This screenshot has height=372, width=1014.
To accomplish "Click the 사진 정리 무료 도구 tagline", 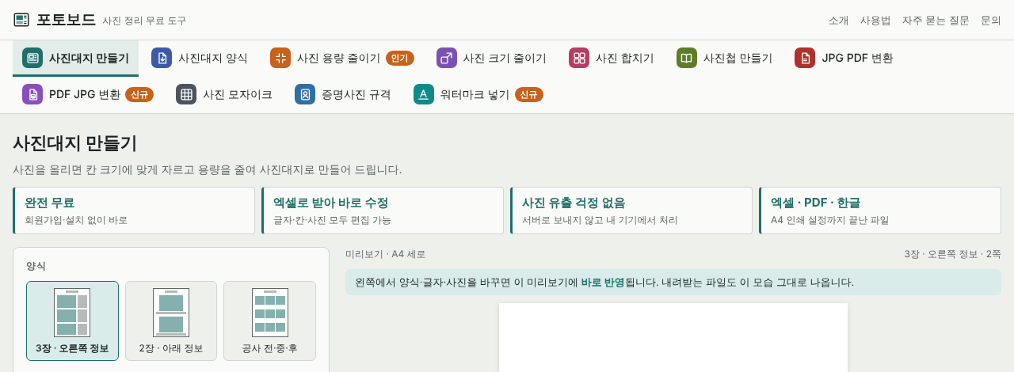I will pos(144,21).
